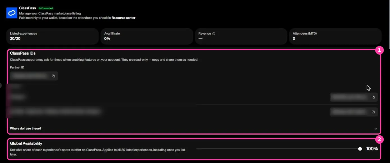Viewport: 390px width, 163px height.
Task: Click the Global Availability slider handle
Action: (x=360, y=149)
